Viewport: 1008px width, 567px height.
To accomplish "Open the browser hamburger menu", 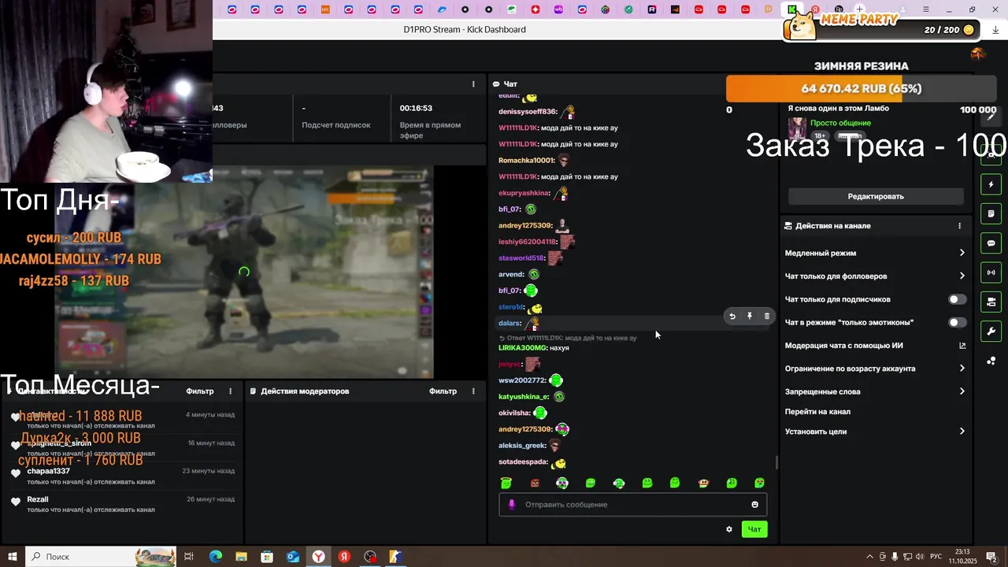I will click(x=928, y=9).
